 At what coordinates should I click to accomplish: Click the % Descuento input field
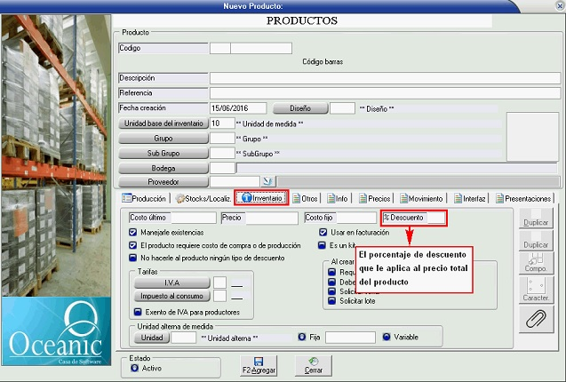434,217
